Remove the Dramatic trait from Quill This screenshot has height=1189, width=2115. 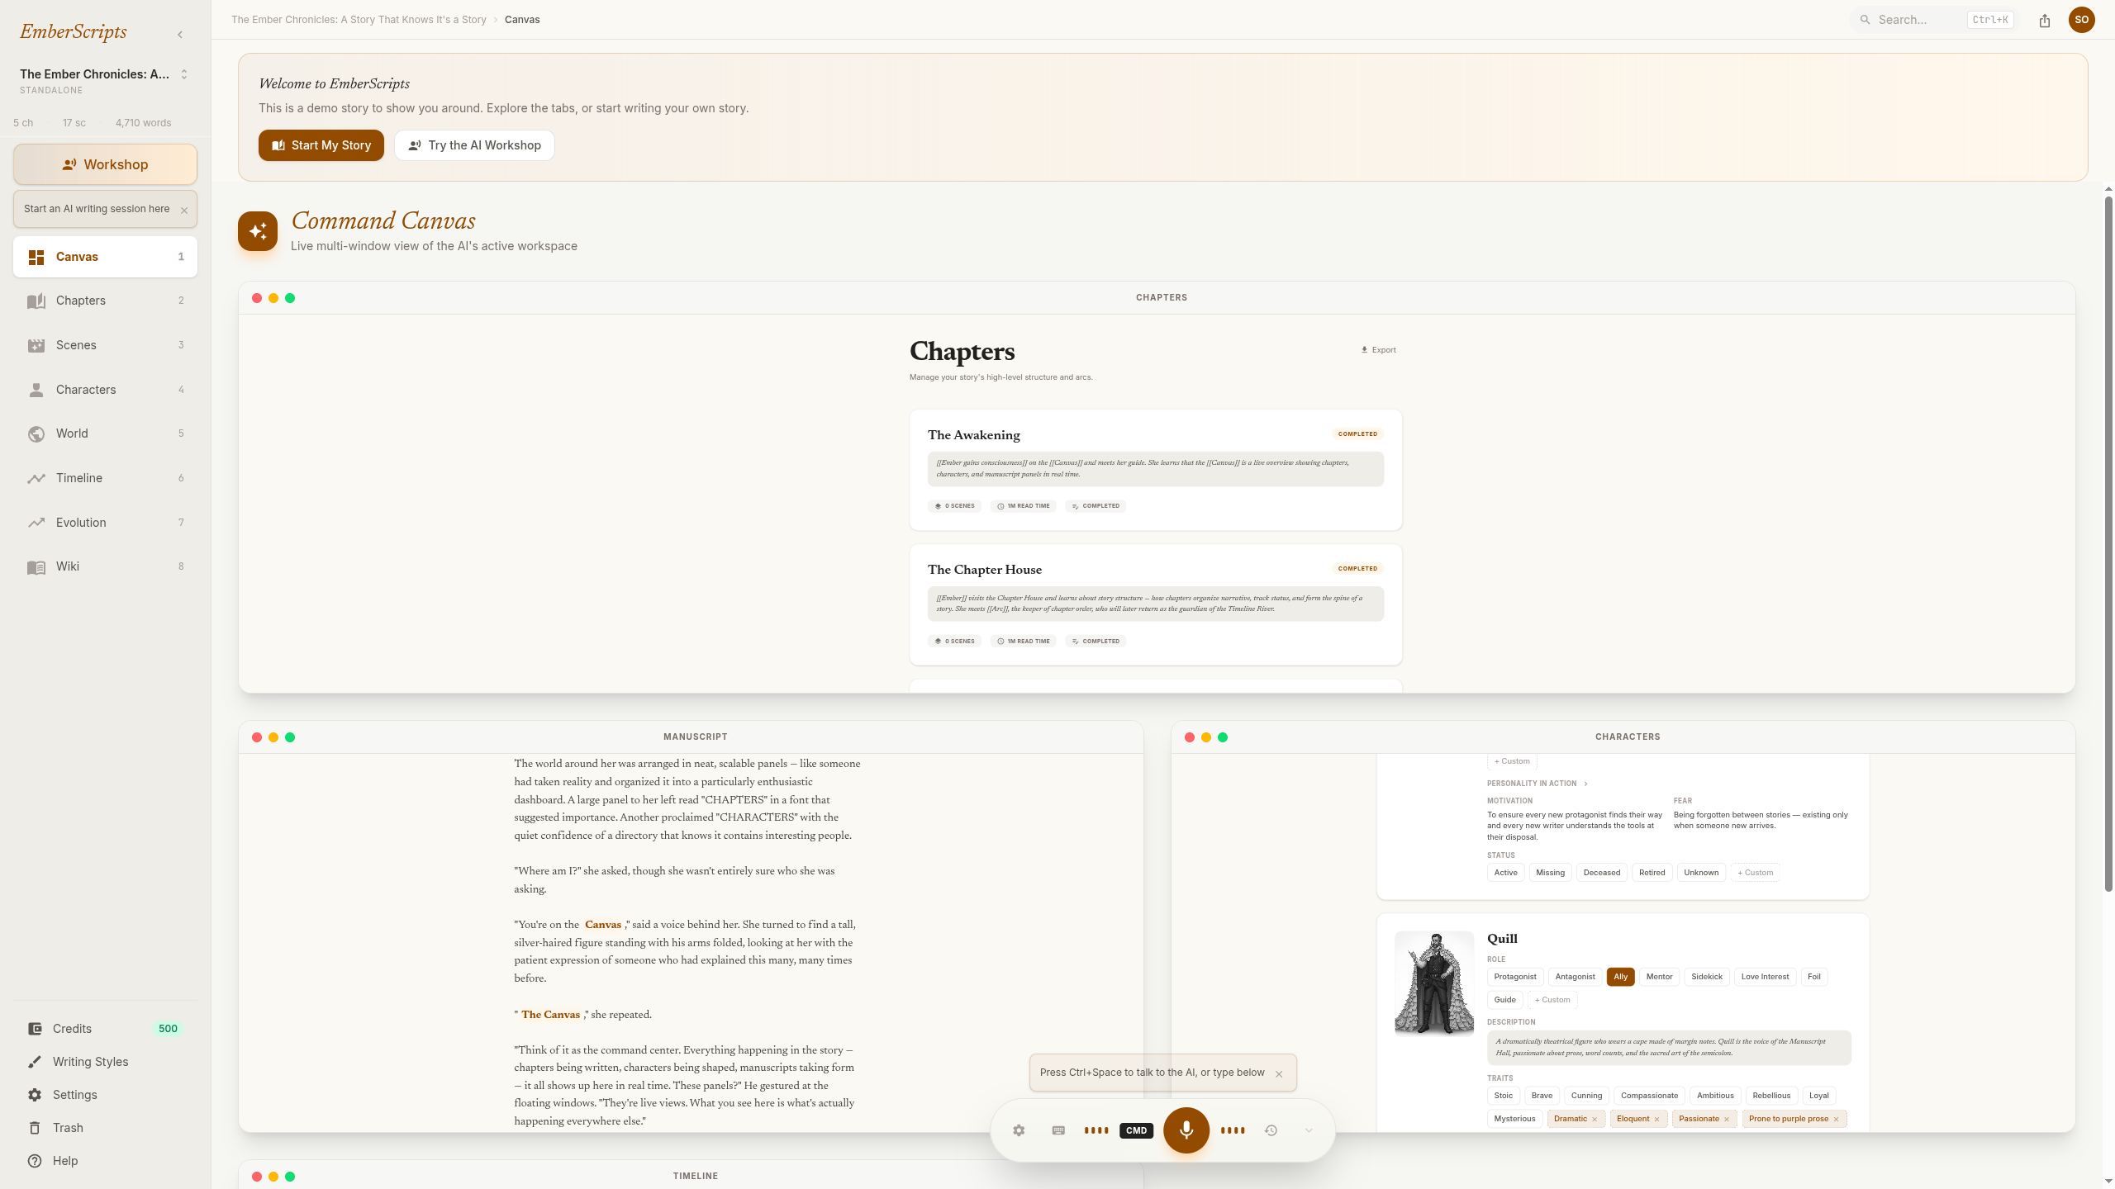pyautogui.click(x=1595, y=1120)
